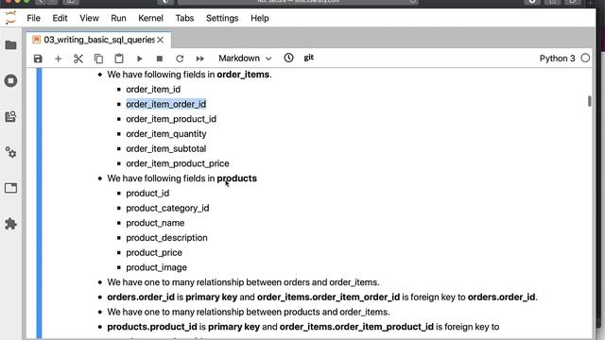This screenshot has height=340, width=605.
Task: Open the property inspector gears icon
Action: pos(10,152)
